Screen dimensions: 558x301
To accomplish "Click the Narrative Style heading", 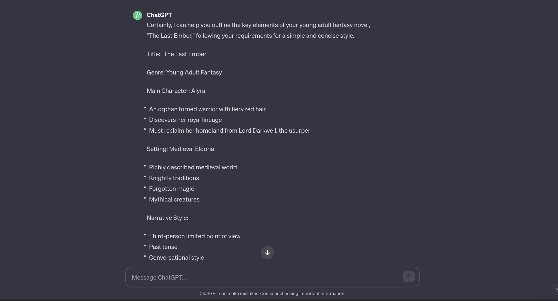I will (167, 218).
